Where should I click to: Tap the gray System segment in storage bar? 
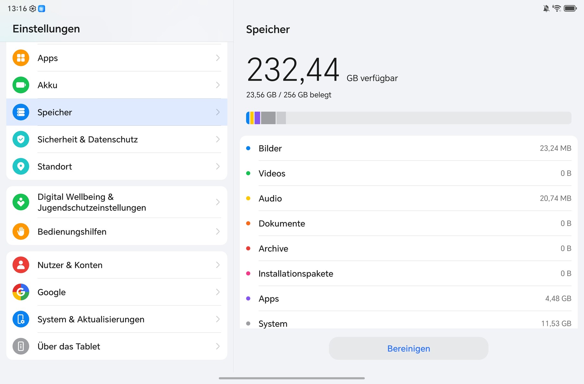tap(268, 118)
